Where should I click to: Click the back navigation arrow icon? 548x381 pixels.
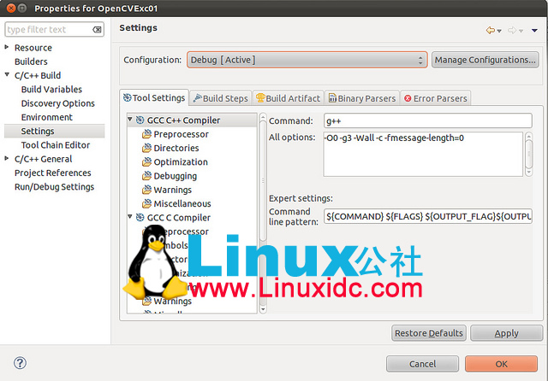(491, 31)
